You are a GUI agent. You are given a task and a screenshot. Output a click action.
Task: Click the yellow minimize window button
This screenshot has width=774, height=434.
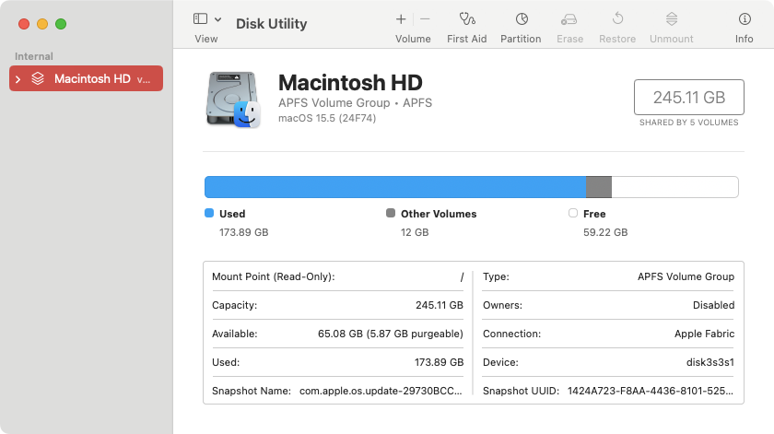[42, 24]
